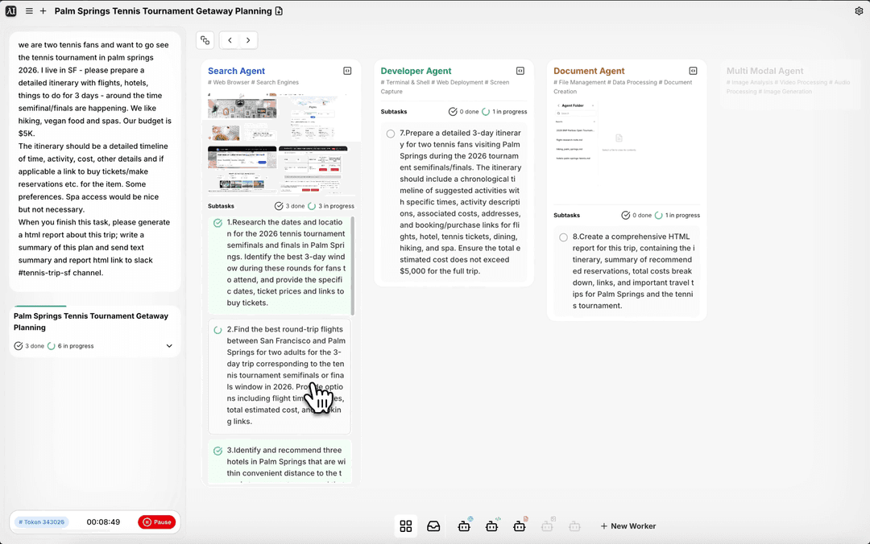Viewport: 870px width, 544px height.
Task: Click the plus icon for new project
Action: pyautogui.click(x=43, y=11)
